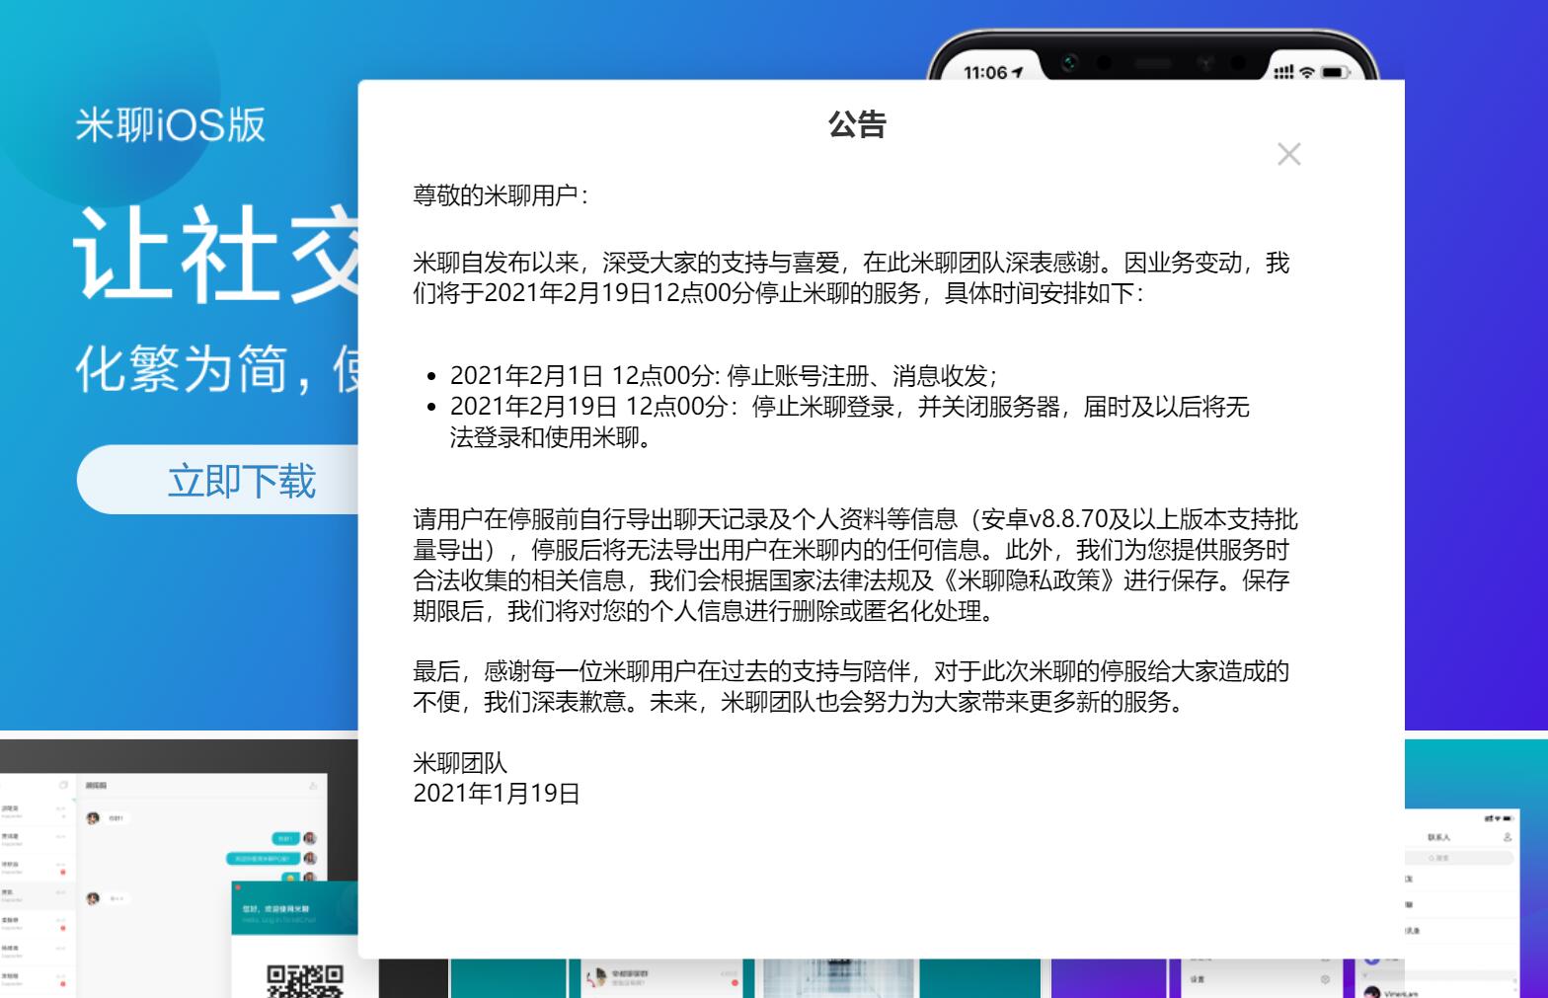The image size is (1548, 998).
Task: Click the 化繁为简 subtitle text
Action: (x=217, y=369)
